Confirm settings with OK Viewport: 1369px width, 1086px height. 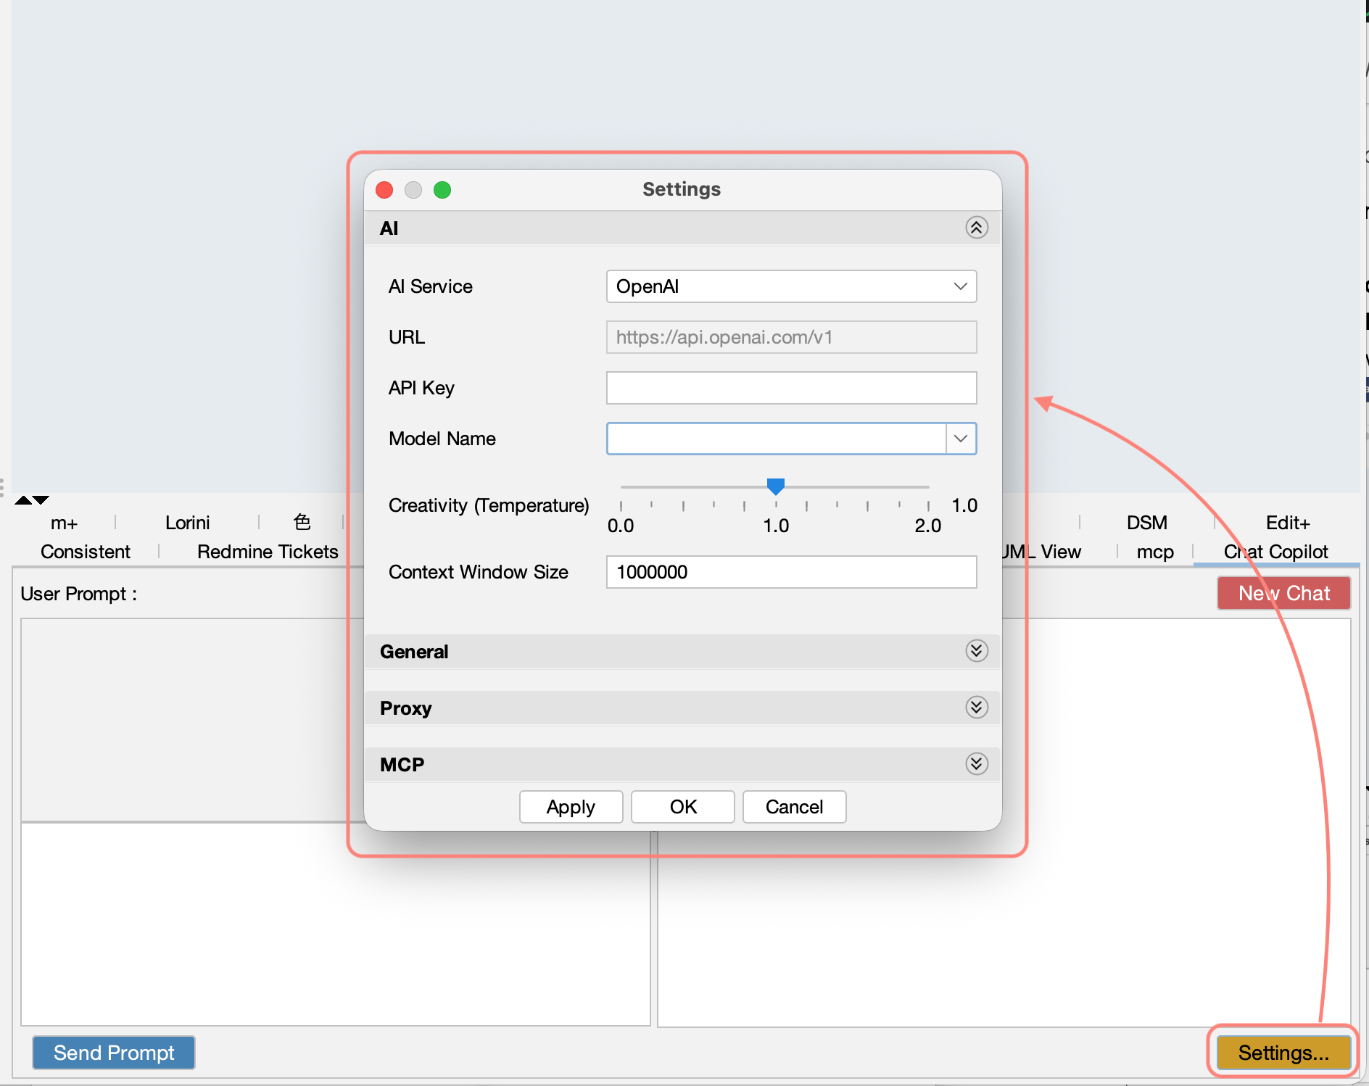(x=682, y=806)
